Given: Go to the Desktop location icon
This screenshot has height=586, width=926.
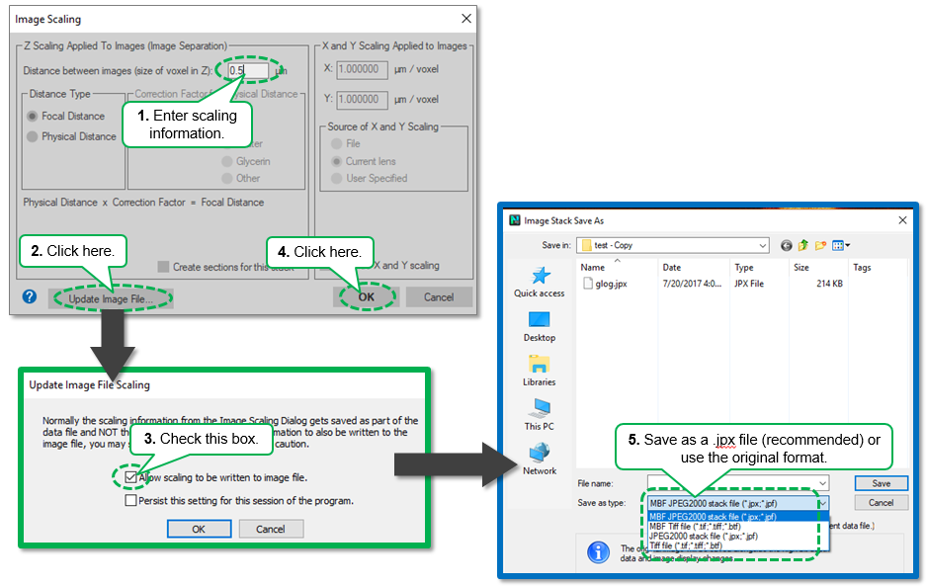Looking at the screenshot, I should tap(540, 324).
